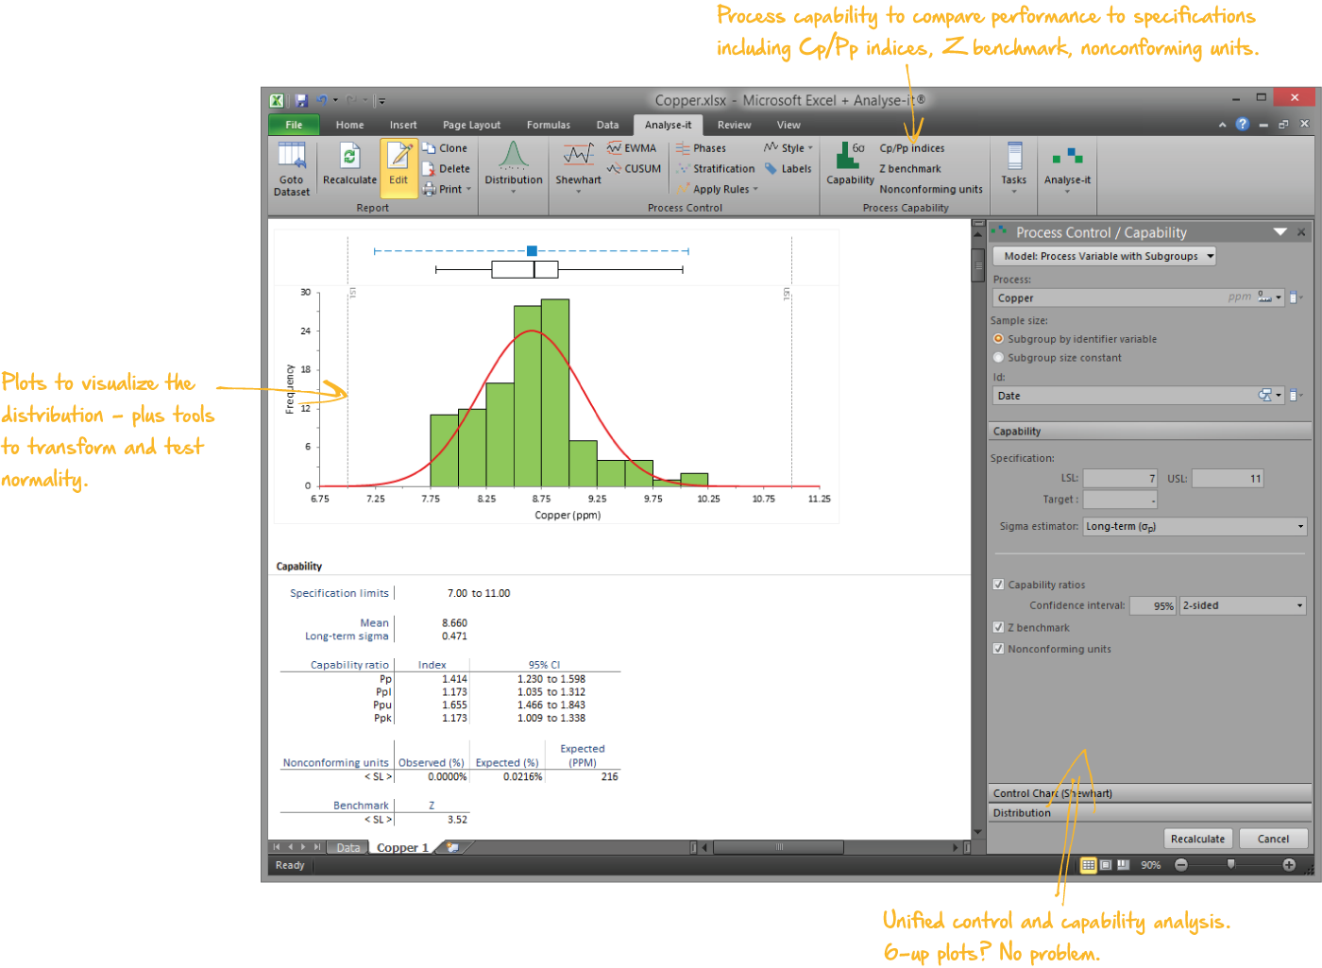This screenshot has height=968, width=1322.
Task: Select Subgroup size constant option
Action: coord(998,358)
